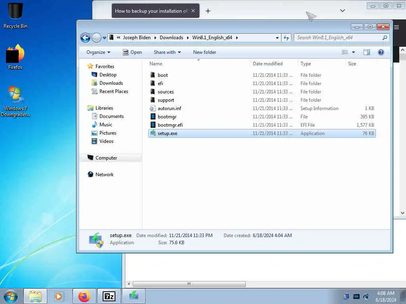The image size is (406, 304).
Task: Open Desktop in navigation pane
Action: click(x=104, y=75)
